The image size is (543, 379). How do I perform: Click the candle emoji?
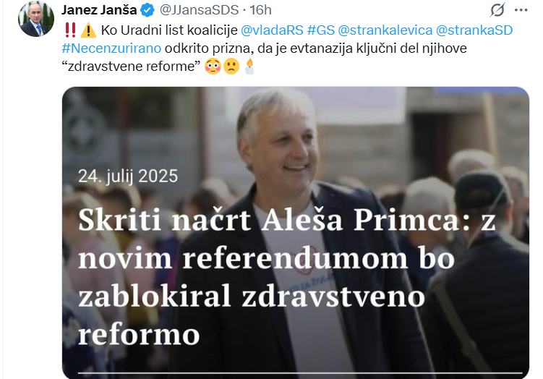tap(249, 66)
